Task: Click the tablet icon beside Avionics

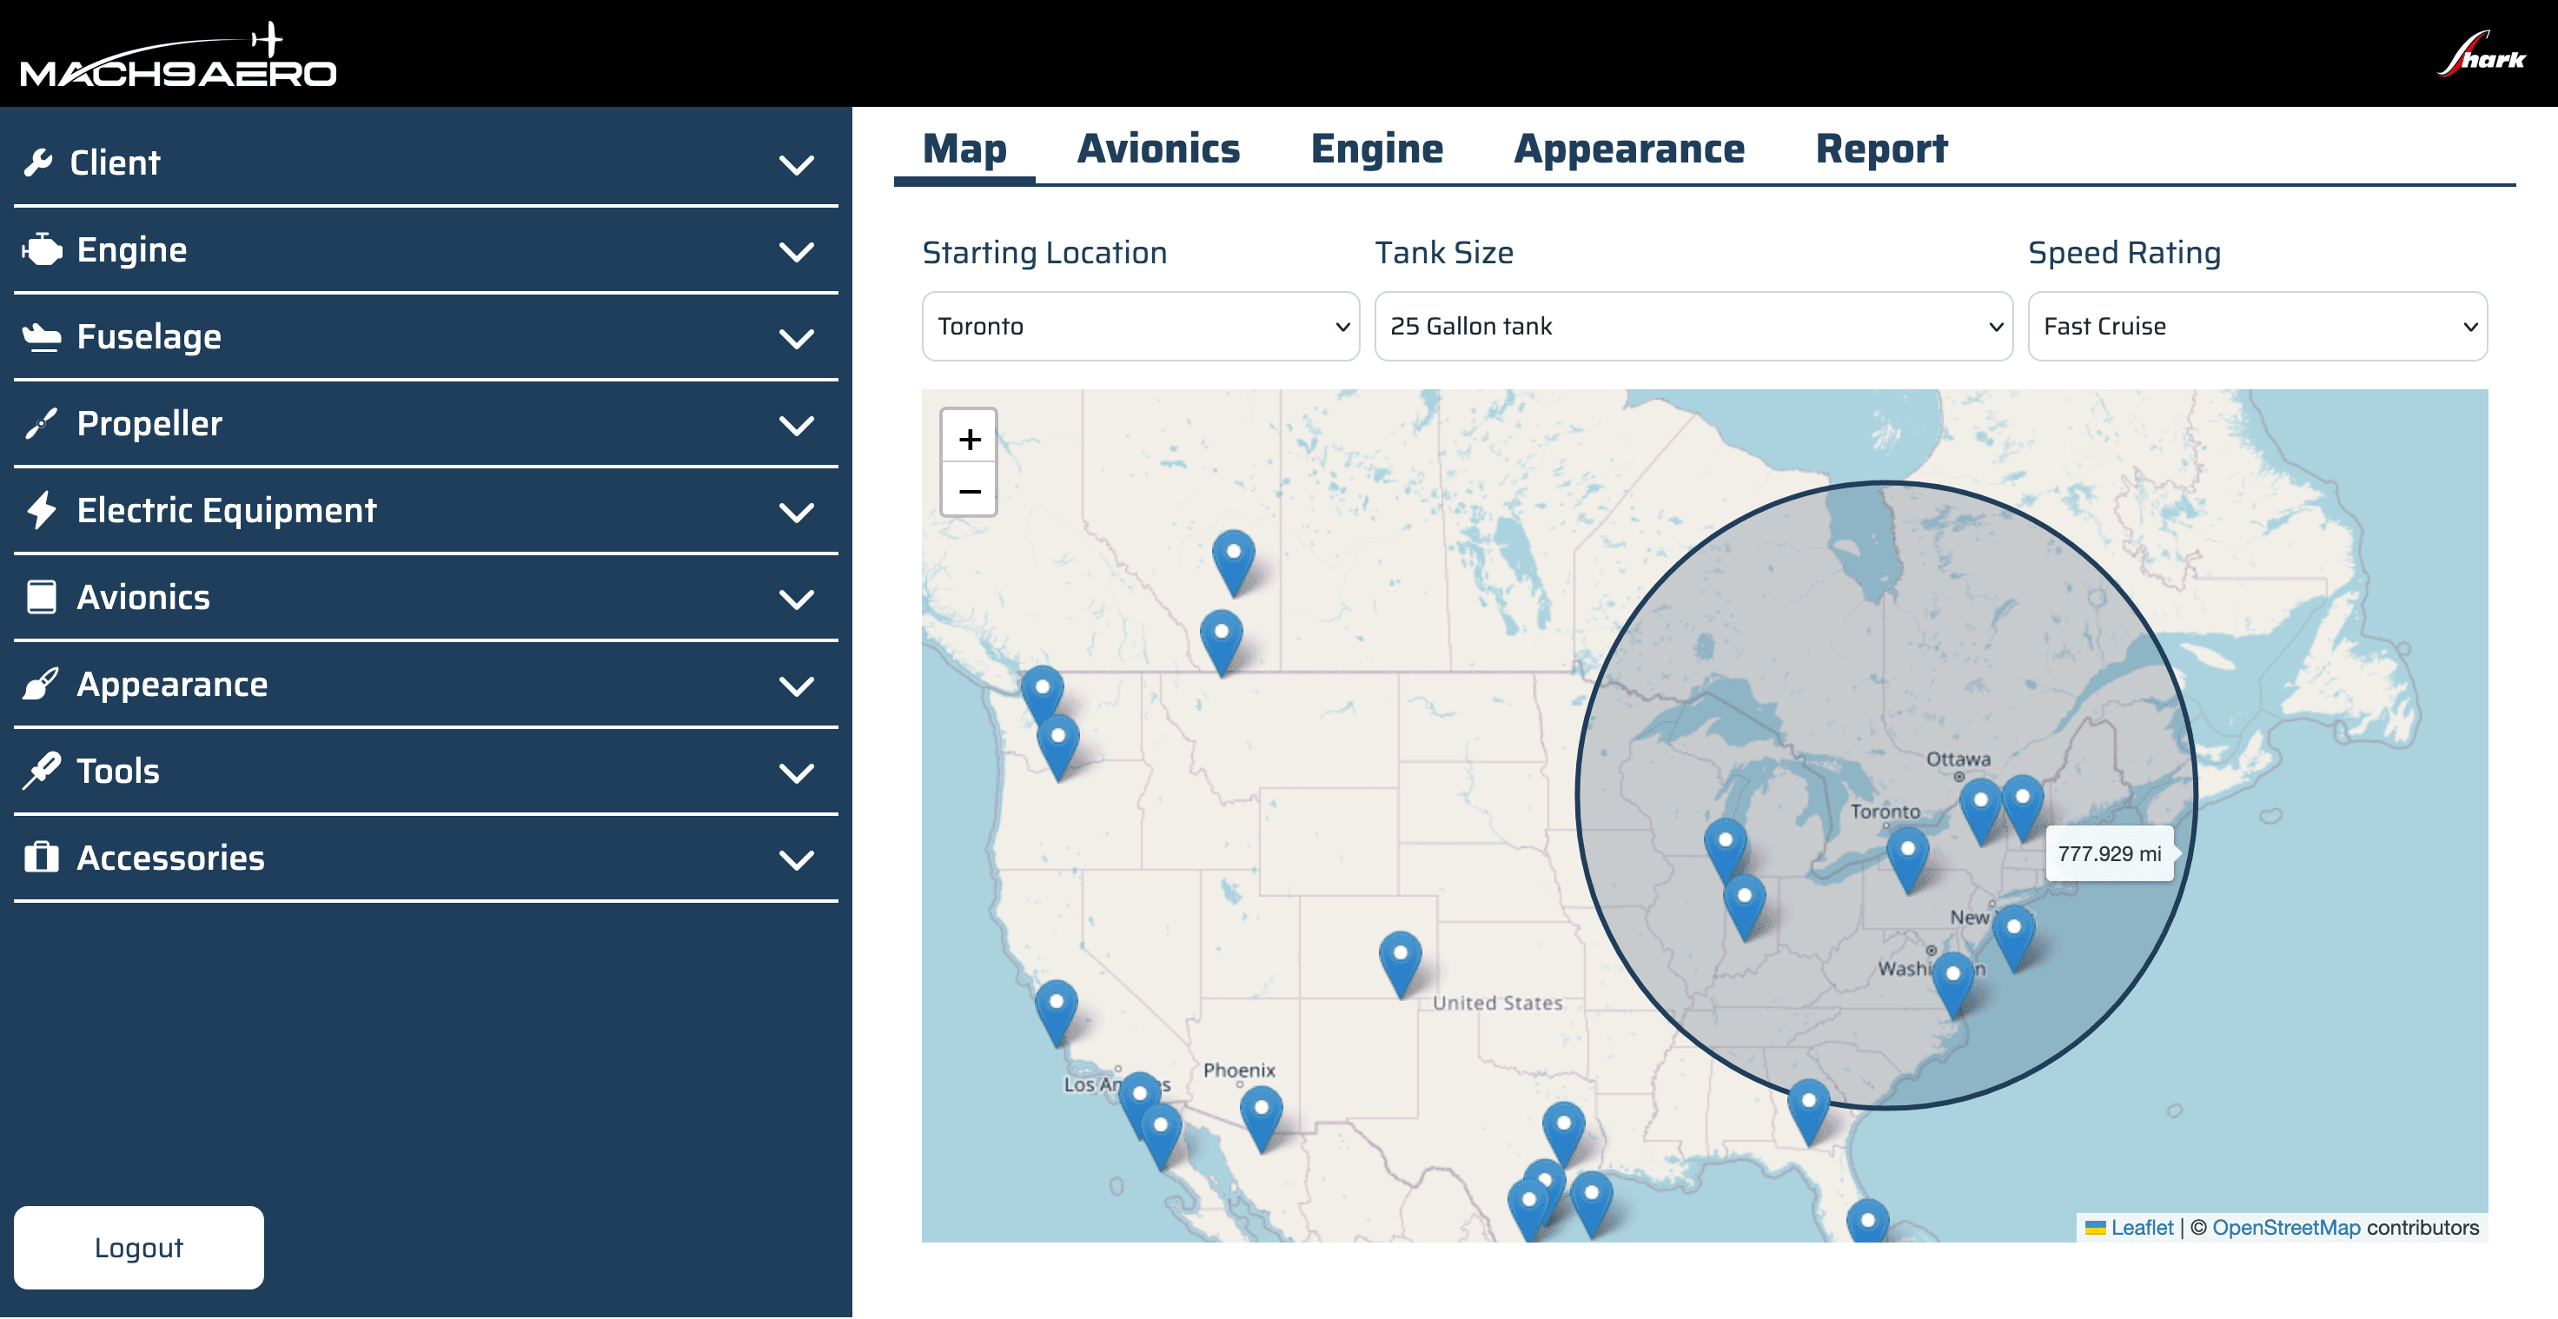Action: (x=42, y=597)
